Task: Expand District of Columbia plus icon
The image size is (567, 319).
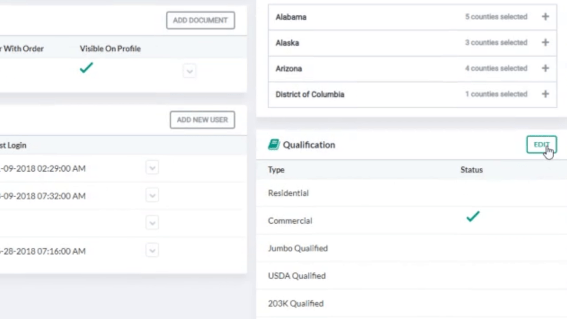Action: coord(545,94)
